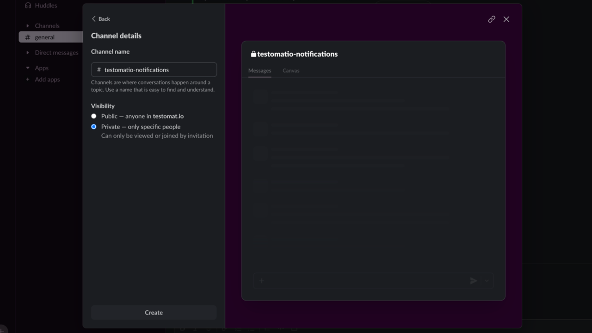Click the copy link icon at top right

coord(491,19)
